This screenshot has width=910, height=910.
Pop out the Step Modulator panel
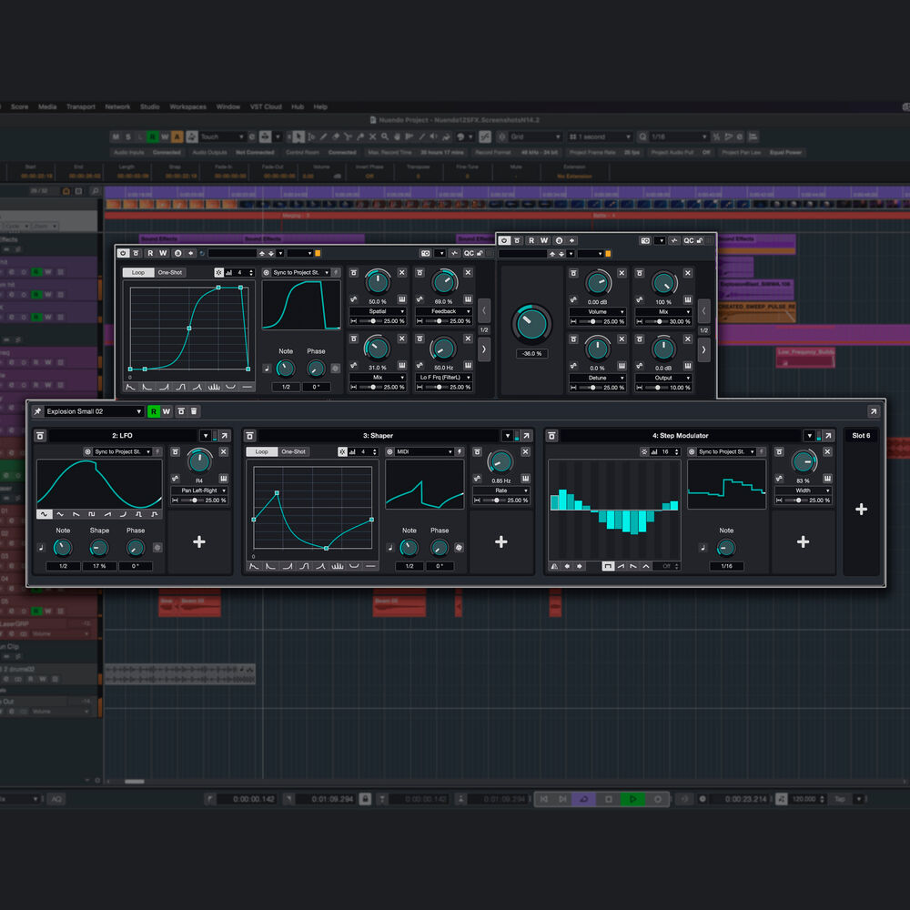coord(826,436)
